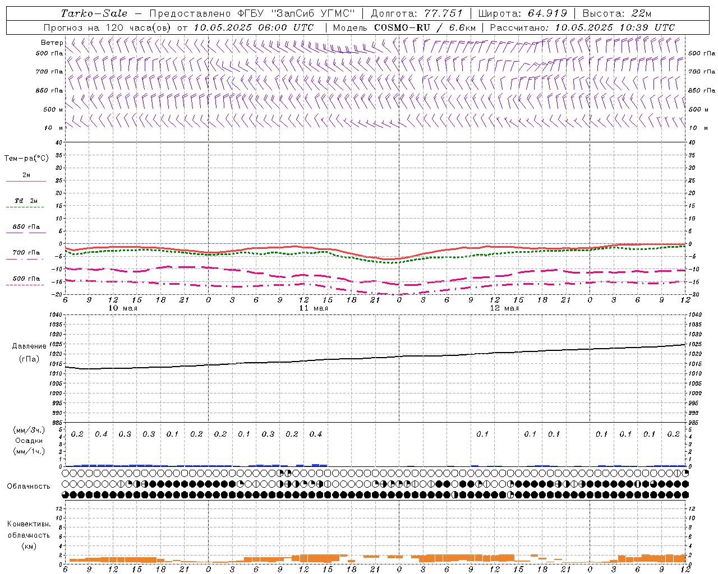Click the 'Ветер' wind panel label

coord(52,43)
